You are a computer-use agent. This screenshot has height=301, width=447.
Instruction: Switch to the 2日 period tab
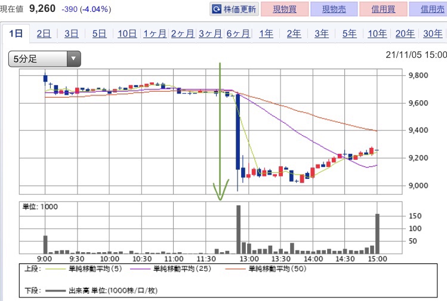pos(44,33)
